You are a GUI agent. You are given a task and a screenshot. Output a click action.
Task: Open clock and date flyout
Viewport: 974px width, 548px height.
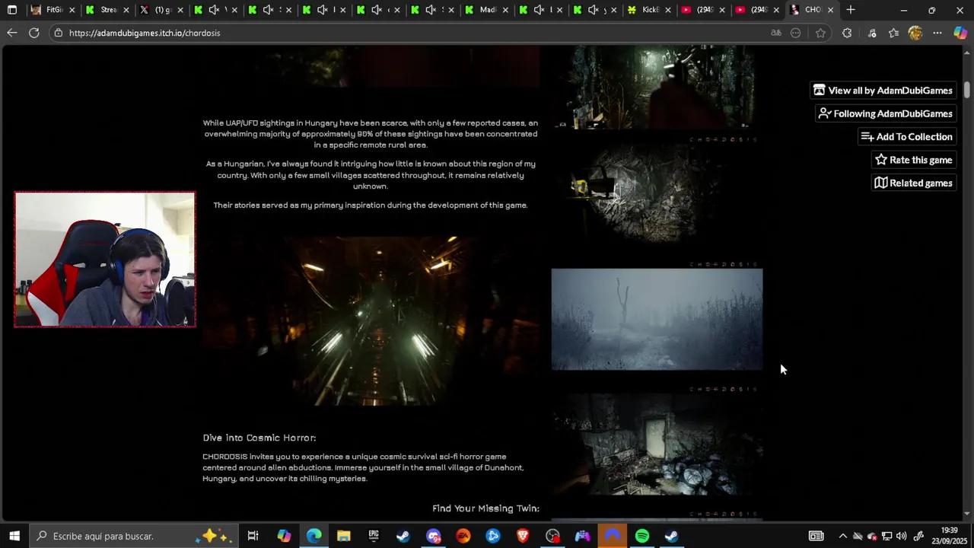click(x=949, y=536)
